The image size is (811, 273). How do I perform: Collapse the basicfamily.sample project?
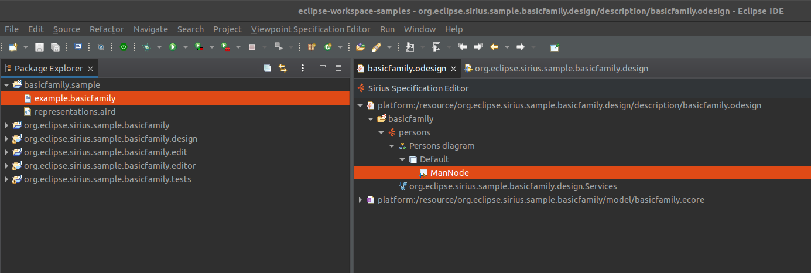[6, 85]
